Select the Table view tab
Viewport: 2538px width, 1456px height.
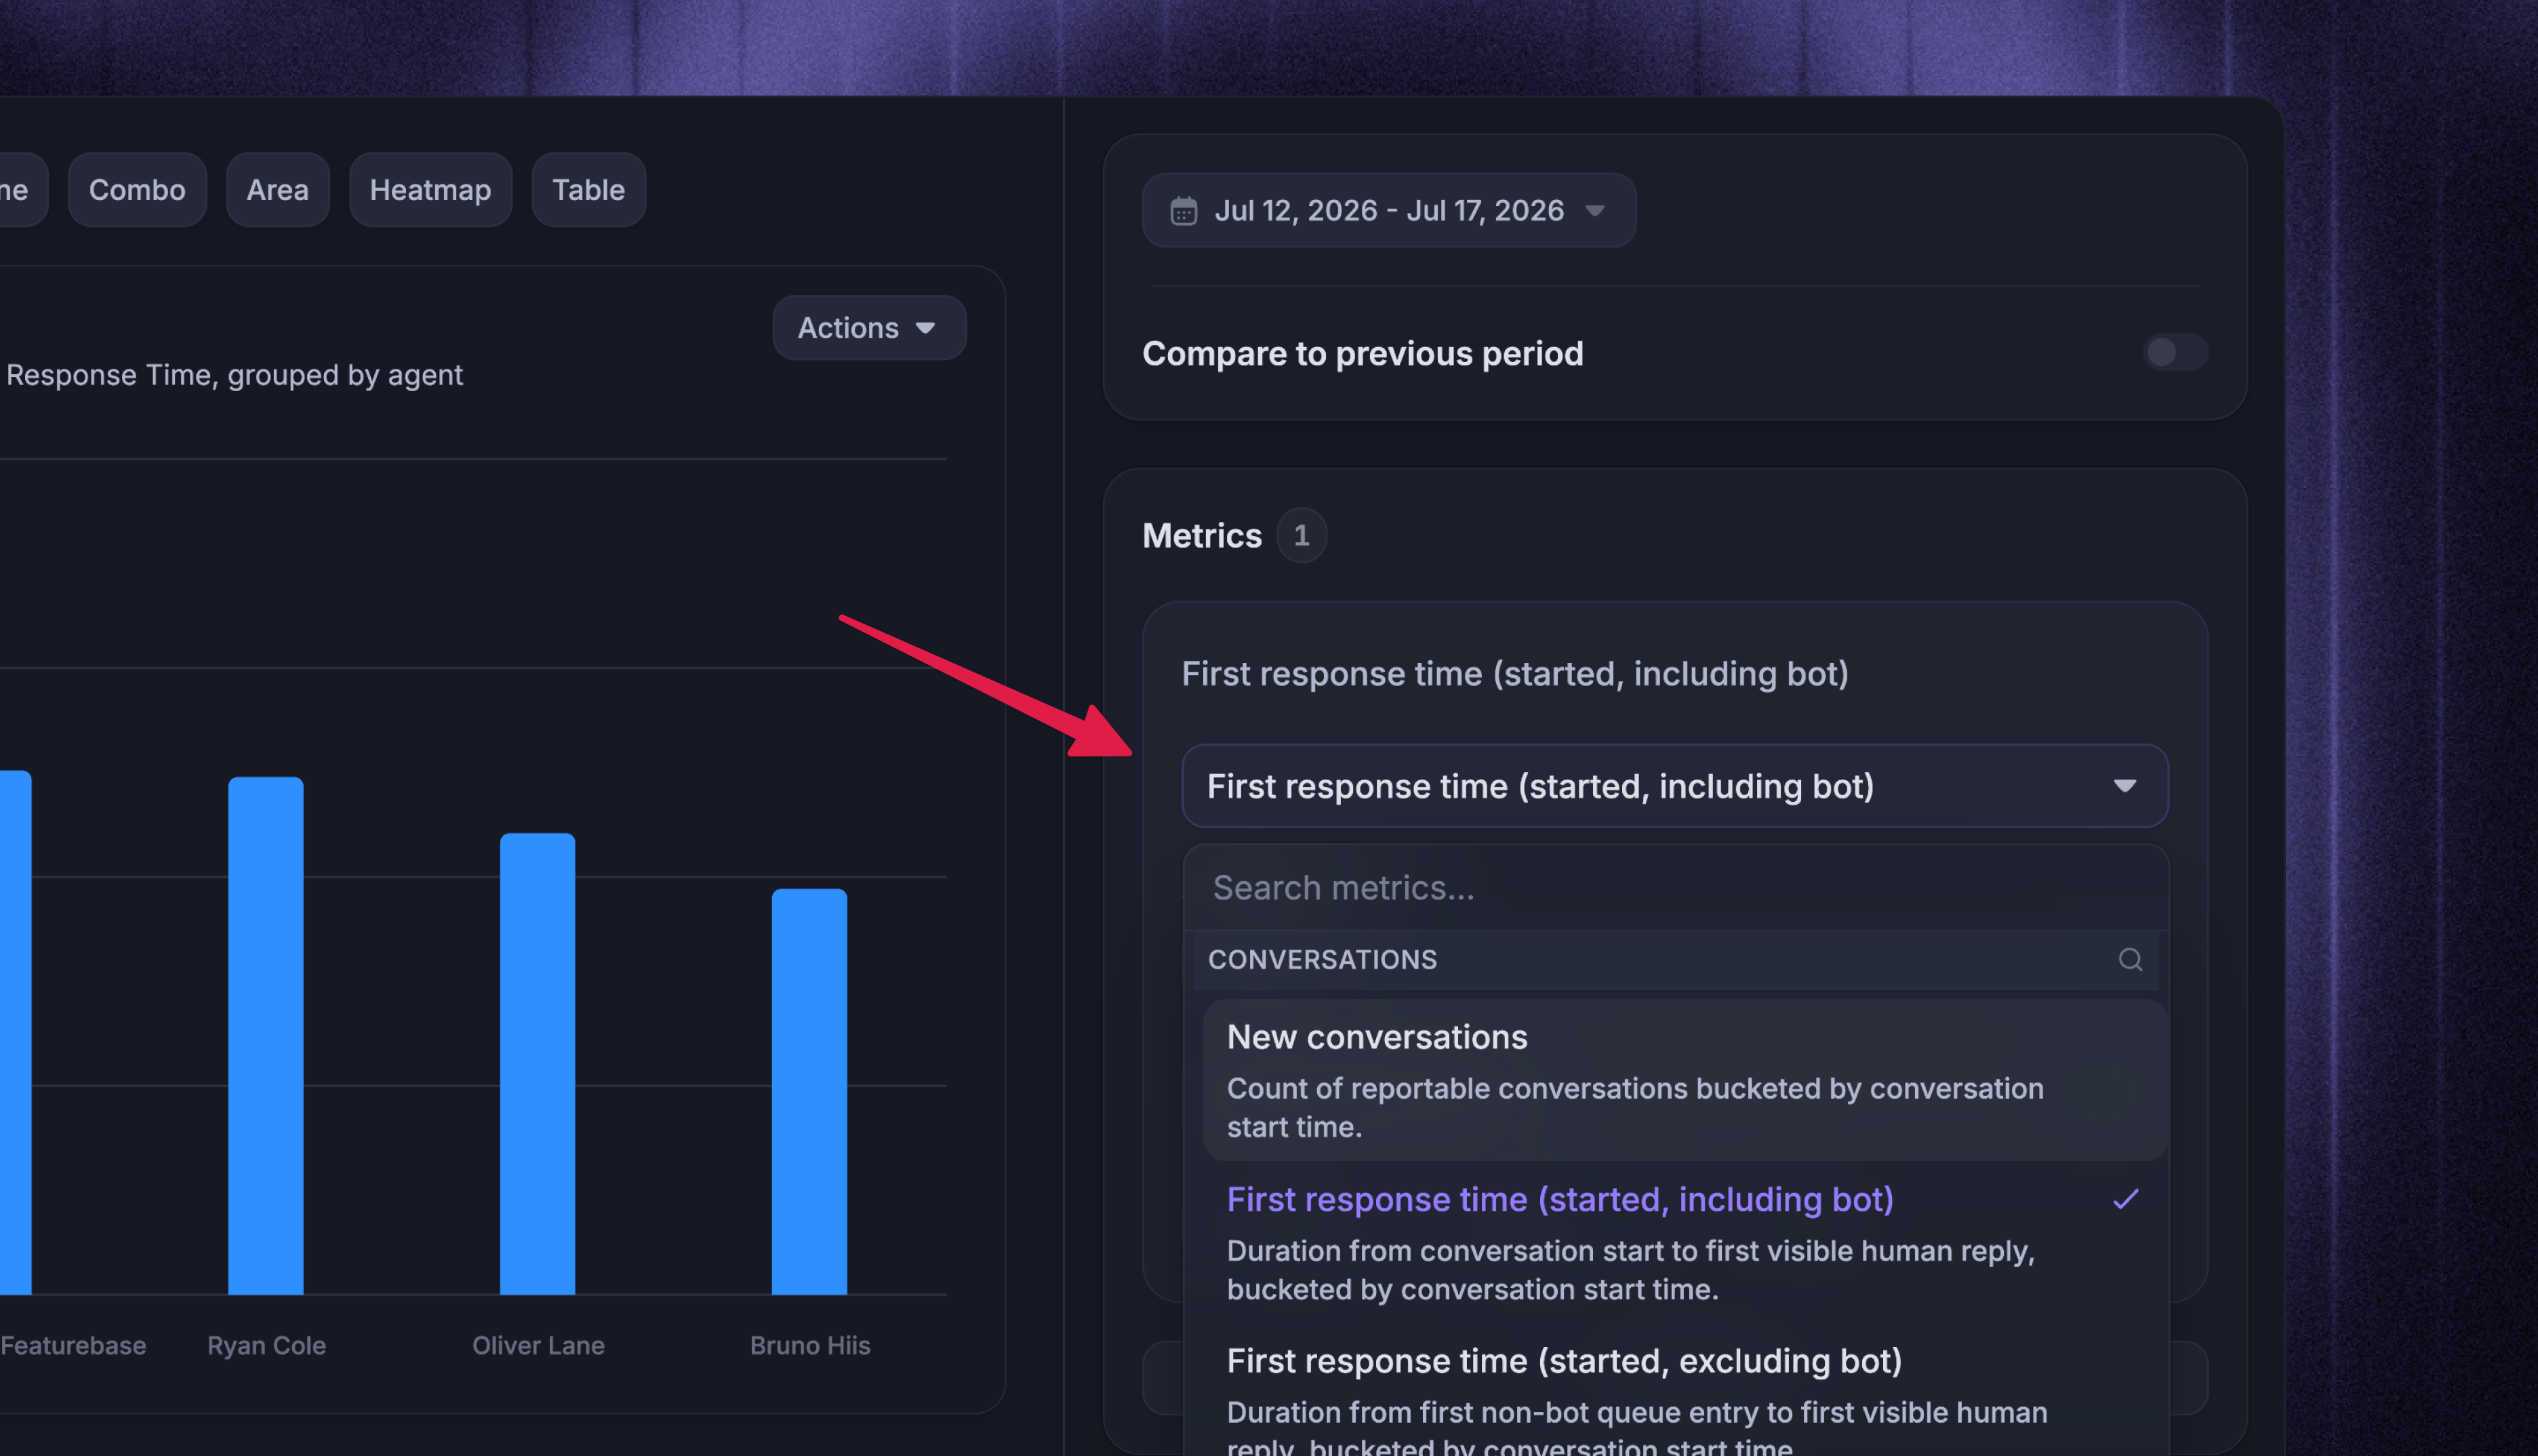pos(588,190)
